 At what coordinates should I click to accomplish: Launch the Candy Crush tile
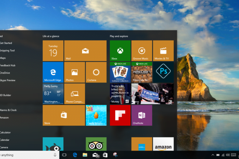(96, 115)
